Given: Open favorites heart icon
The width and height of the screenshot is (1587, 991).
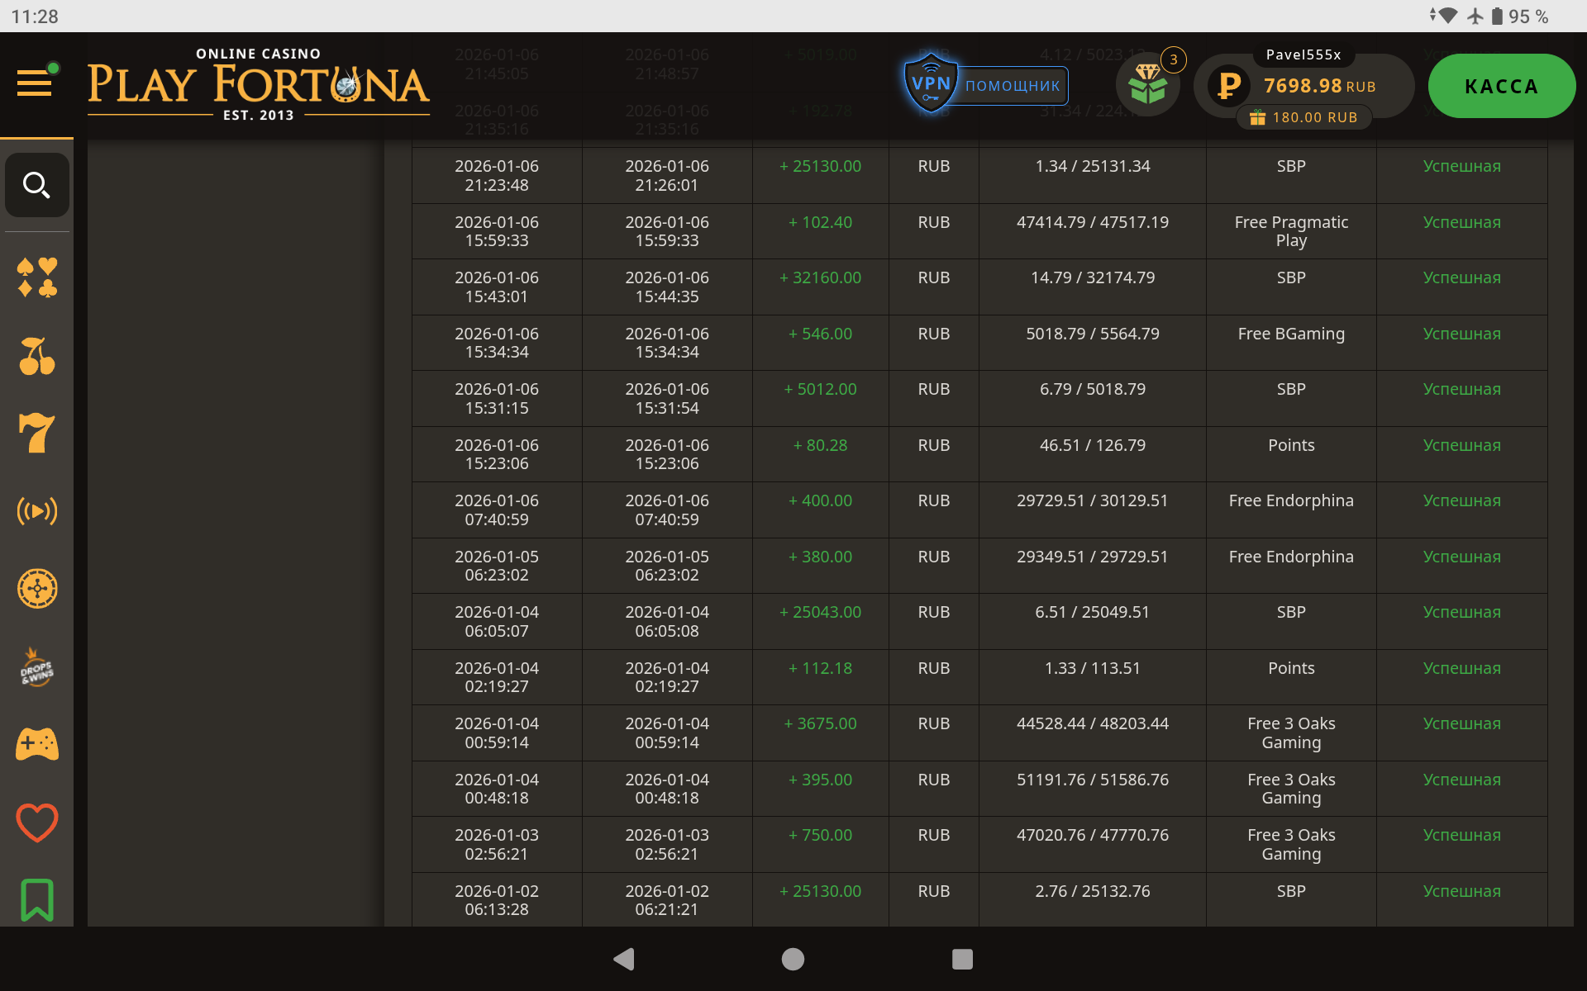Looking at the screenshot, I should tap(36, 823).
